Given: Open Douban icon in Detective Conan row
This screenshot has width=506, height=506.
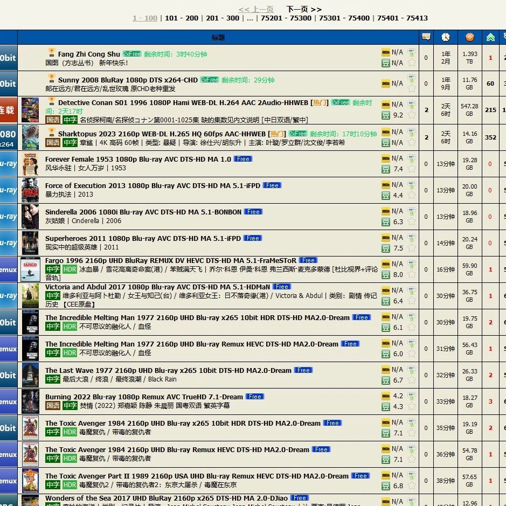Looking at the screenshot, I should click(x=386, y=115).
